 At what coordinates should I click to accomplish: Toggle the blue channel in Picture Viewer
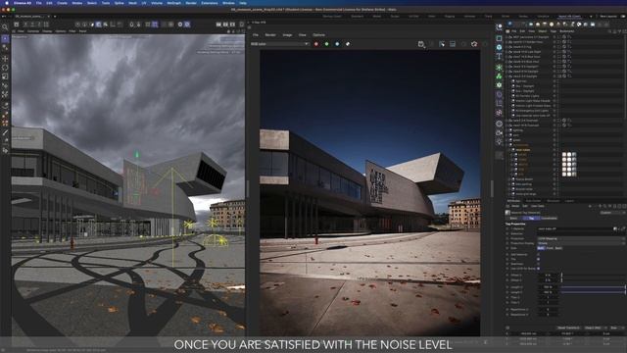tap(337, 44)
